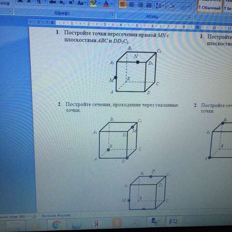Open the paragraph shading fill options

tap(173, 6)
